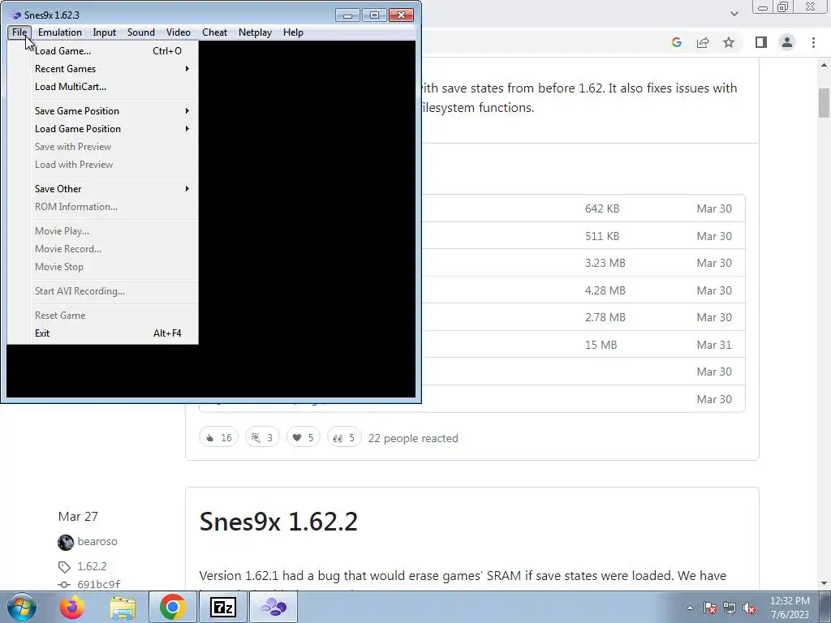
Task: Click the 15 MB asset size
Action: (x=601, y=345)
